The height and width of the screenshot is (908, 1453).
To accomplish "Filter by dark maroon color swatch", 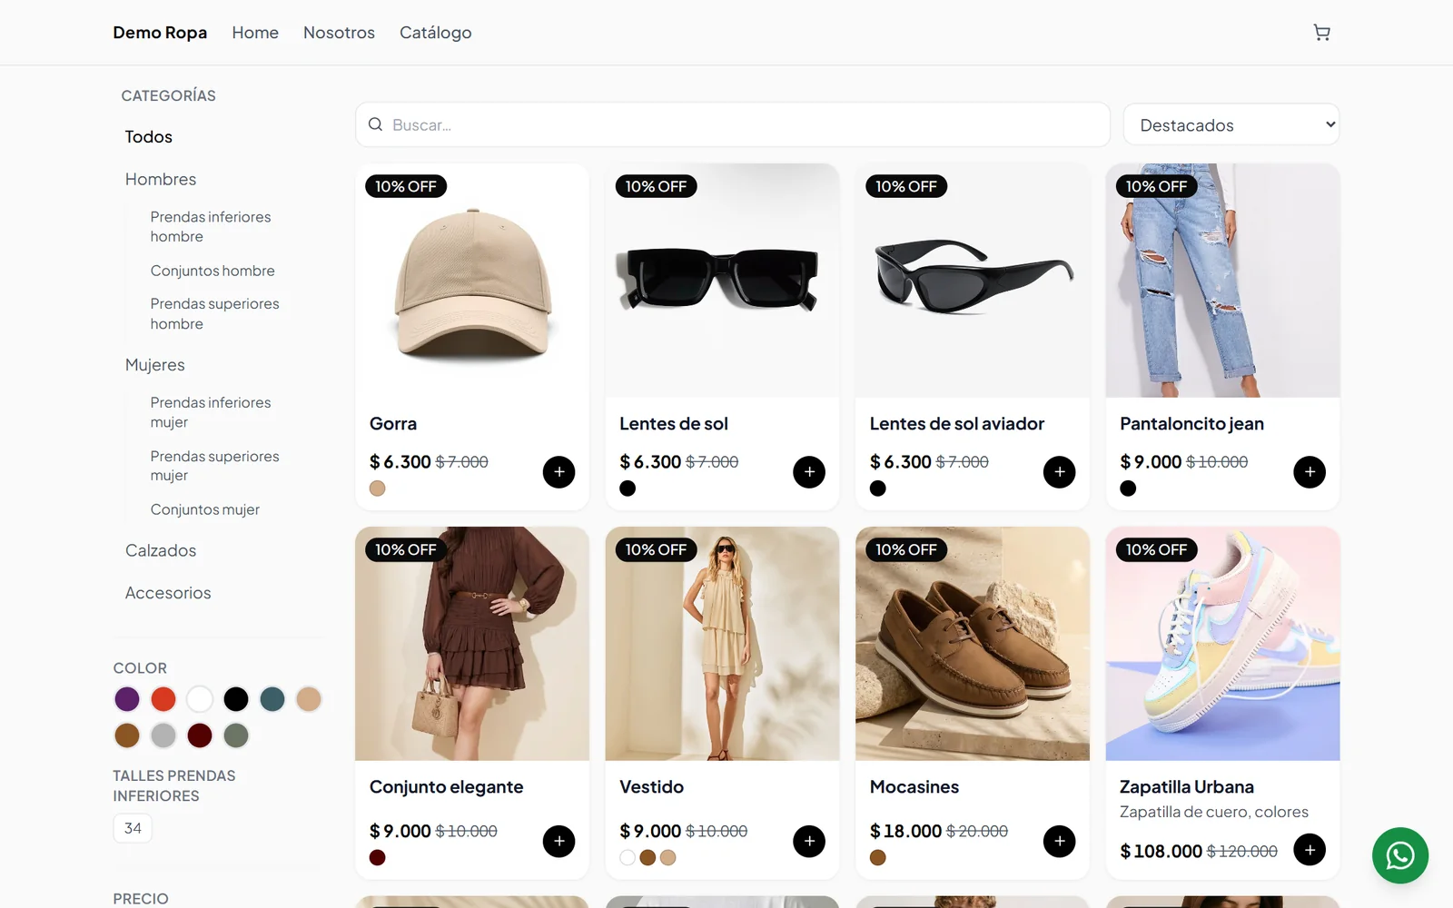I will point(200,735).
